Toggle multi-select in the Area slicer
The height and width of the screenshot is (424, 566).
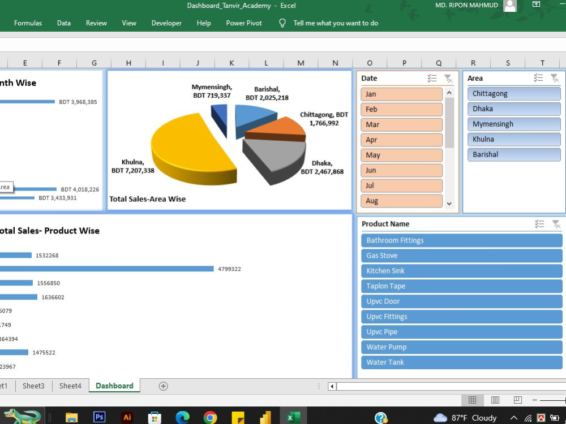pyautogui.click(x=538, y=78)
